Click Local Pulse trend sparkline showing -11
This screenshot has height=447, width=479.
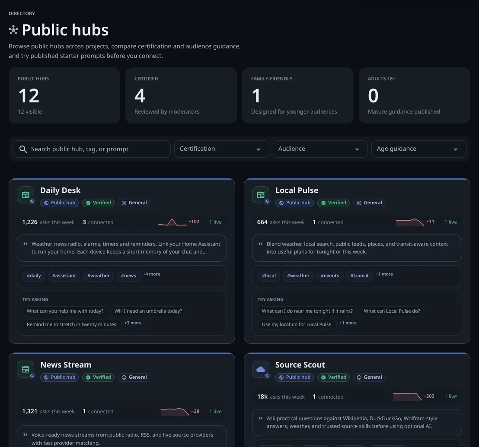click(410, 222)
